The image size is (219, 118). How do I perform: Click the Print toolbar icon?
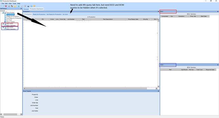pyautogui.click(x=28, y=6)
